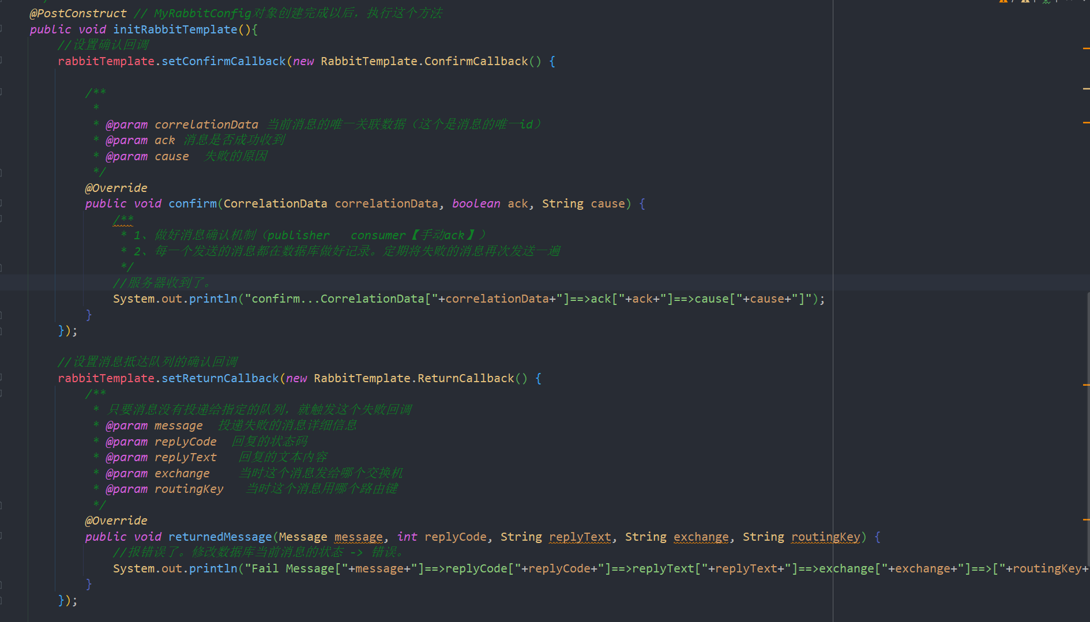Click 'boolean' keyword in confirm signature
The image size is (1090, 622).
click(476, 203)
